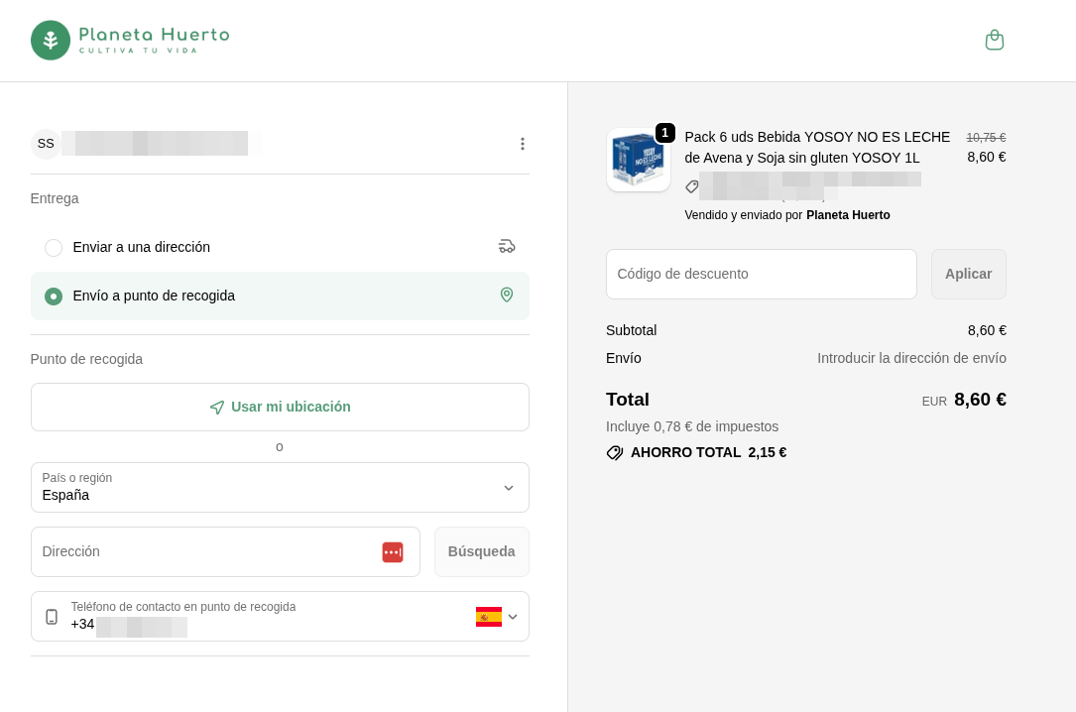
Task: Click the Incluye 0,78 € de impuestos text
Action: click(x=692, y=426)
